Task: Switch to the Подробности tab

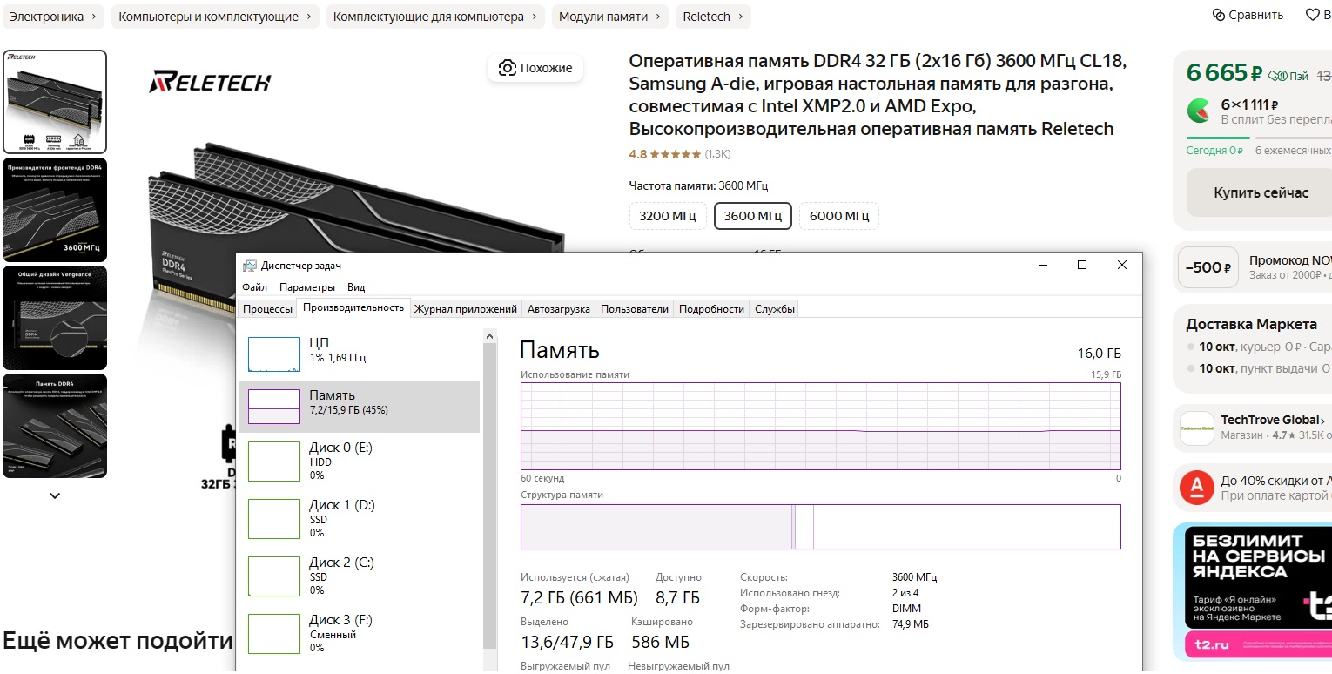Action: point(711,309)
